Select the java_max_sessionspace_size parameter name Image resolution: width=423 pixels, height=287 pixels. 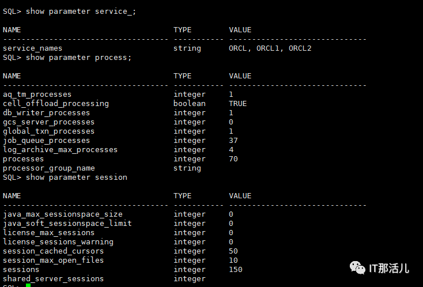[x=63, y=214]
